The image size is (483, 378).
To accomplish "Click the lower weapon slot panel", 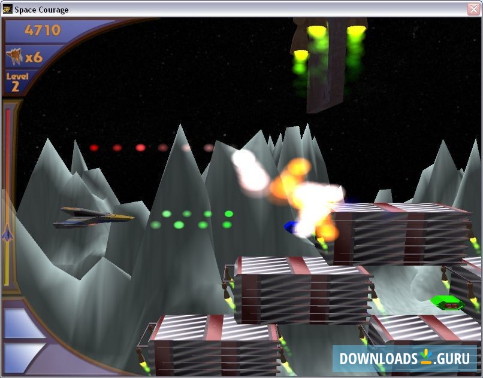I will (23, 358).
